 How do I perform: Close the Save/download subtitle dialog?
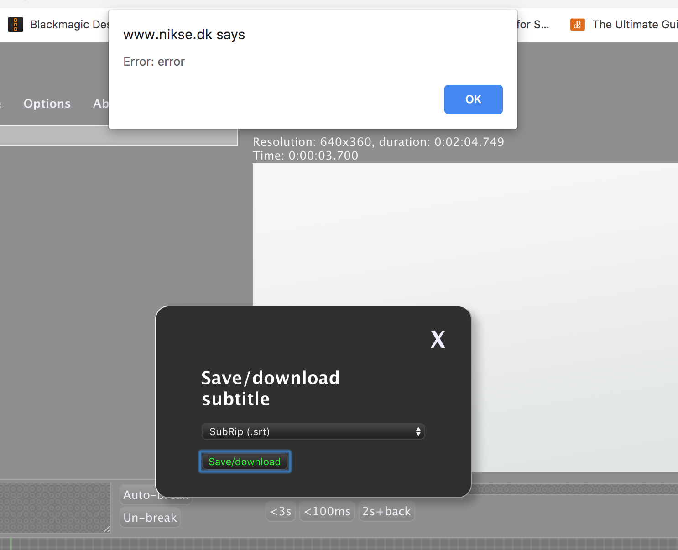[x=438, y=339]
